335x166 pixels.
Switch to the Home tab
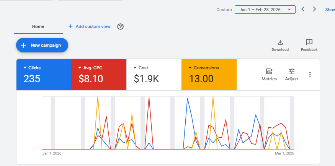pos(38,27)
